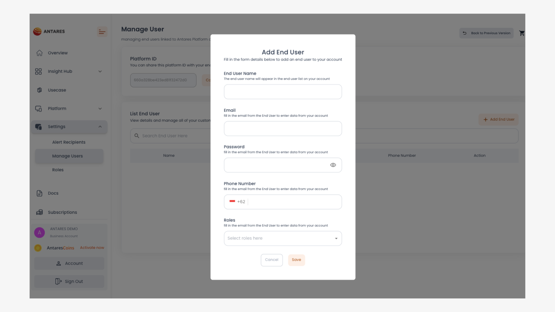555x312 pixels.
Task: Click Back to Previous Version button
Action: point(486,33)
